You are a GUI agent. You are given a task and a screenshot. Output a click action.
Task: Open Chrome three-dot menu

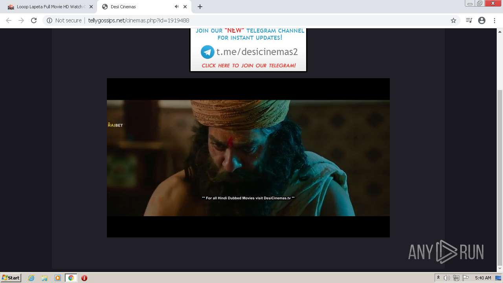(x=494, y=20)
